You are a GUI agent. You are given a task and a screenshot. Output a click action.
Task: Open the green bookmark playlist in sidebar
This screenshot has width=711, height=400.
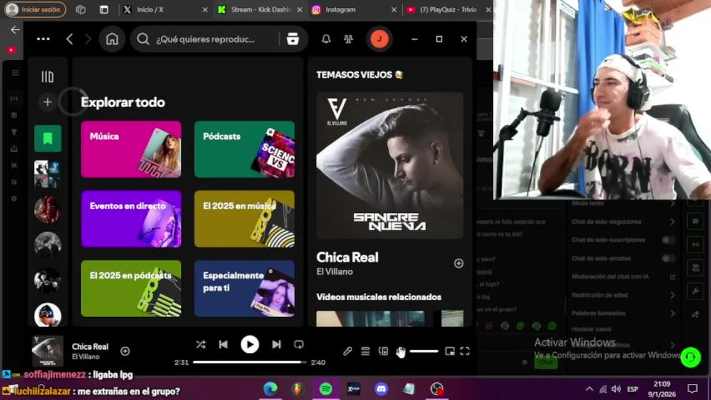tap(48, 138)
